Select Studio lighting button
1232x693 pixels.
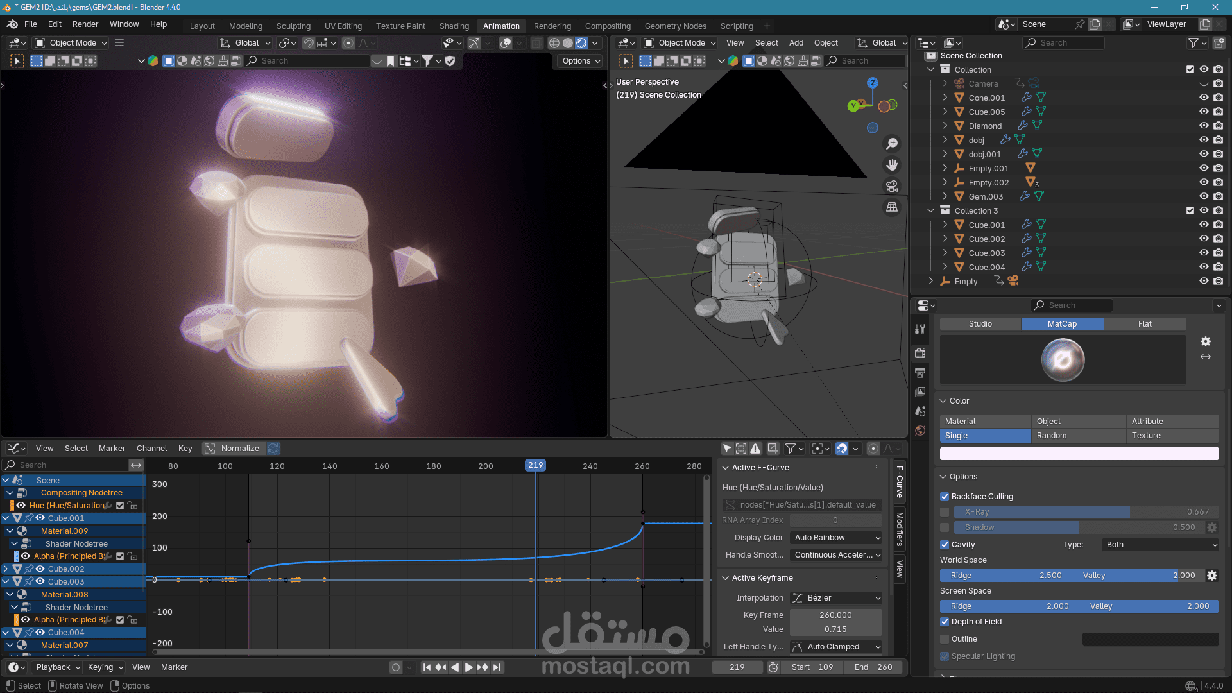pyautogui.click(x=980, y=324)
